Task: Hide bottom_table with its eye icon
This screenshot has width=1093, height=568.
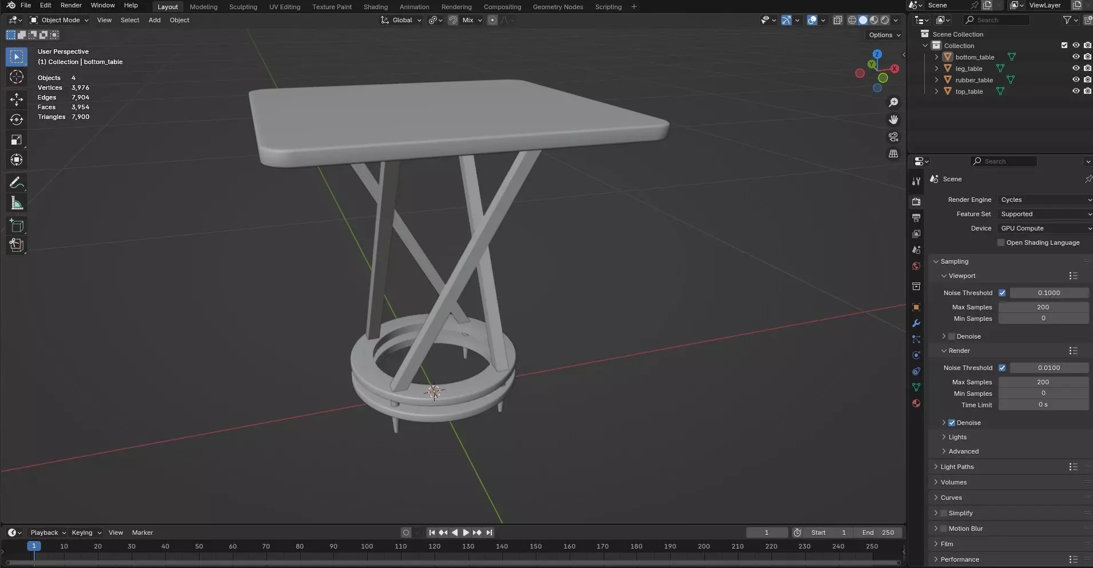Action: click(x=1075, y=57)
